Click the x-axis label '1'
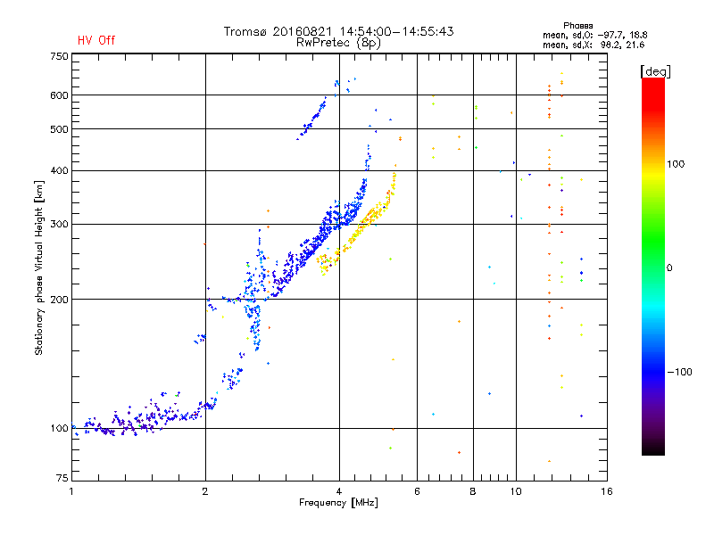 point(71,491)
